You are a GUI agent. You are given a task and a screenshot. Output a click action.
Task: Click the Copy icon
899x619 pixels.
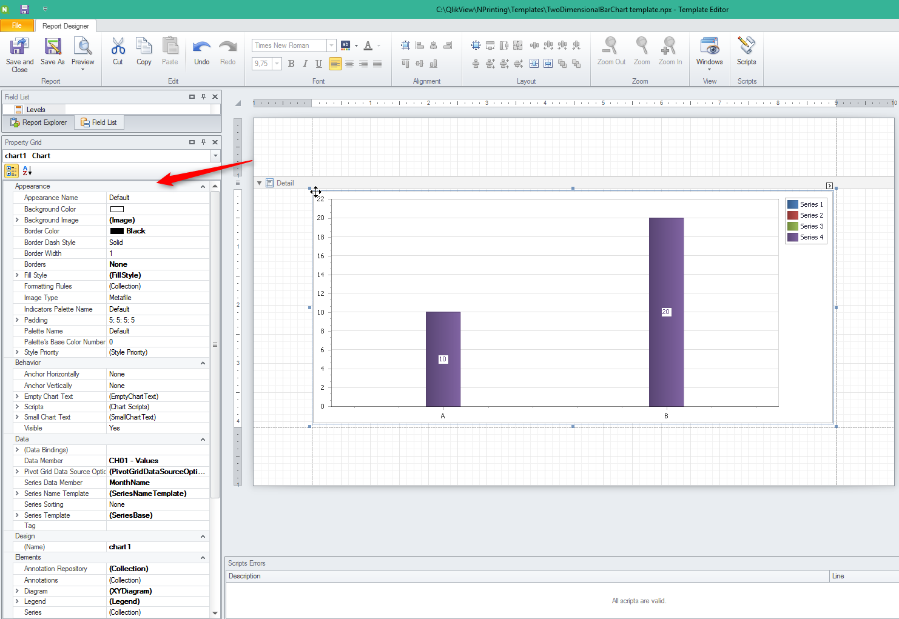(144, 46)
